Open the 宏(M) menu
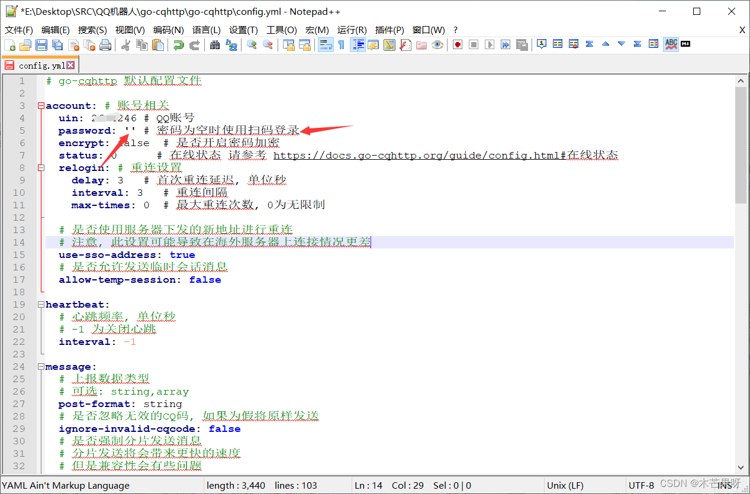The height and width of the screenshot is (494, 750). 317,30
